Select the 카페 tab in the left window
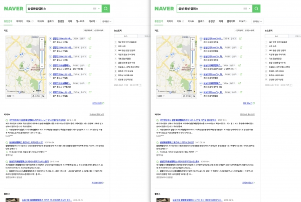Image resolution: width=301 pixels, height=202 pixels. click(x=70, y=21)
